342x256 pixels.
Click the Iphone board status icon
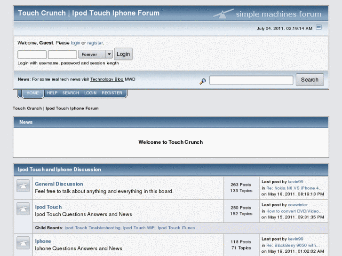[23, 243]
